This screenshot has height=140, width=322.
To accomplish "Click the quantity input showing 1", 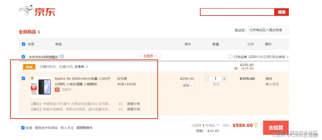I will pos(215,79).
